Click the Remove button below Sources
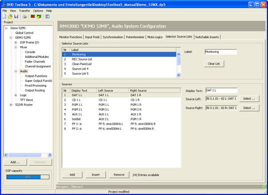This screenshot has width=268, height=195. [119, 175]
